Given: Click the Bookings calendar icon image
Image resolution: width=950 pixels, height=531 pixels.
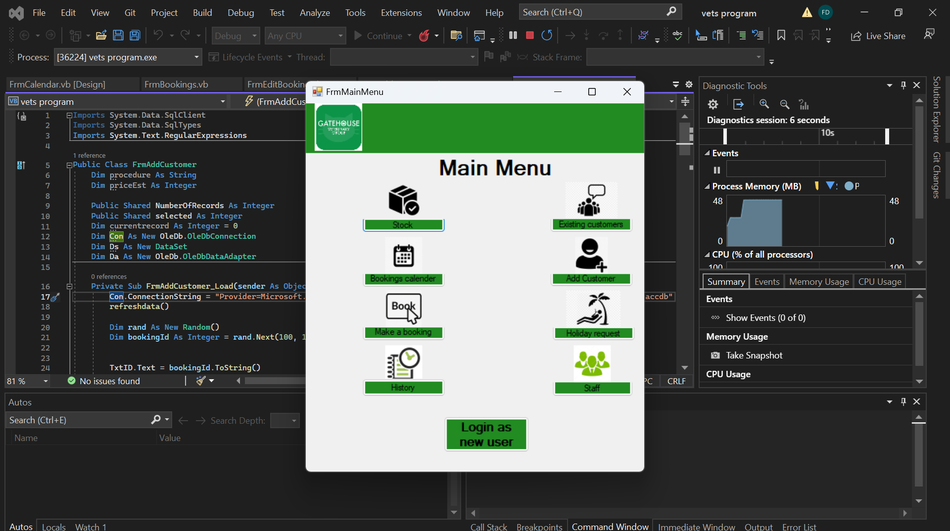Looking at the screenshot, I should point(403,255).
